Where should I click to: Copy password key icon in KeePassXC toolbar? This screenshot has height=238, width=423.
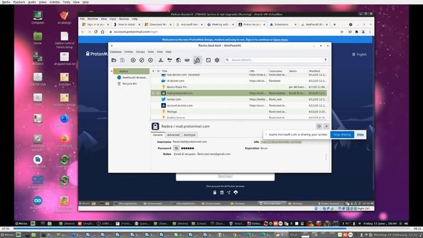[x=169, y=60]
